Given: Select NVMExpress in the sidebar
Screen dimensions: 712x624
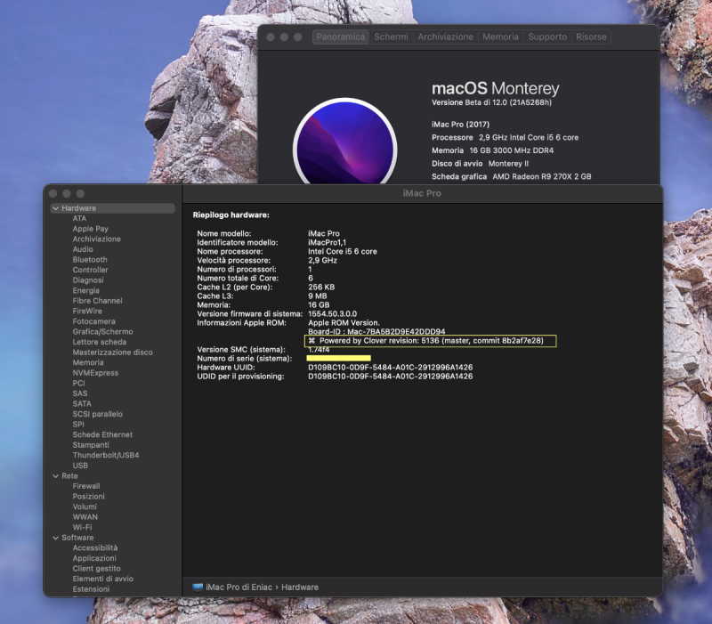Looking at the screenshot, I should pyautogui.click(x=95, y=373).
